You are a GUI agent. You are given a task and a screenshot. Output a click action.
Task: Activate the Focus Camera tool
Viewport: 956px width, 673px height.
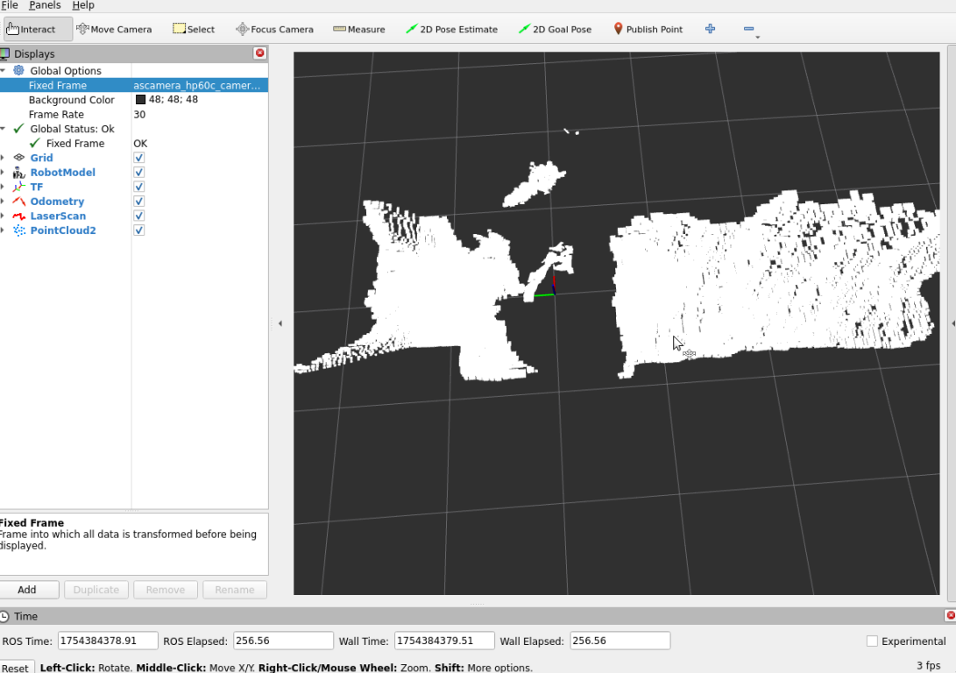[x=274, y=29]
